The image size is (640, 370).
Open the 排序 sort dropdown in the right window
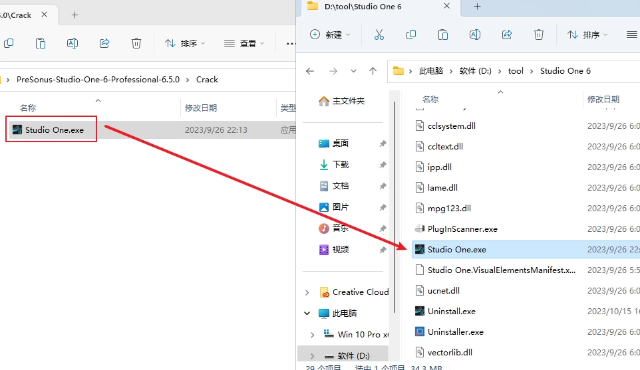point(587,35)
